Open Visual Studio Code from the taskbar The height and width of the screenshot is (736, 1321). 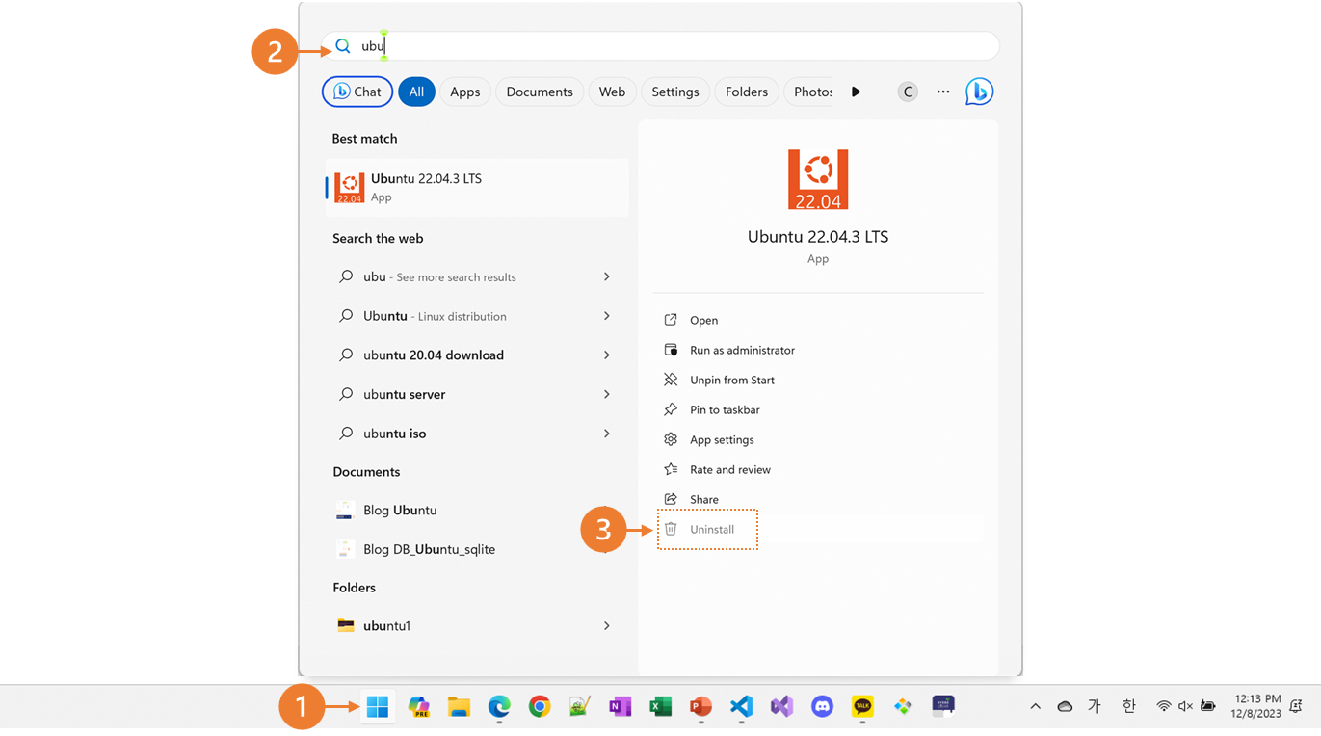click(x=741, y=706)
